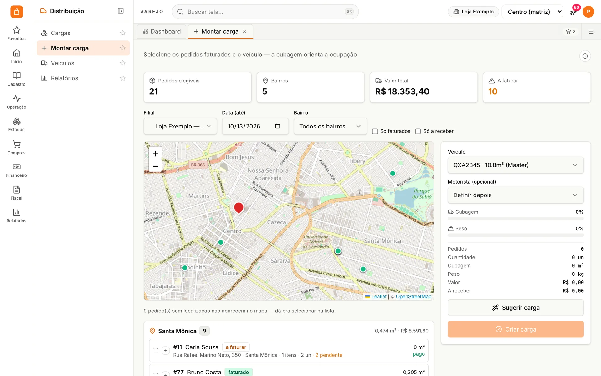
Task: Click the red map location pin
Action: click(x=239, y=208)
